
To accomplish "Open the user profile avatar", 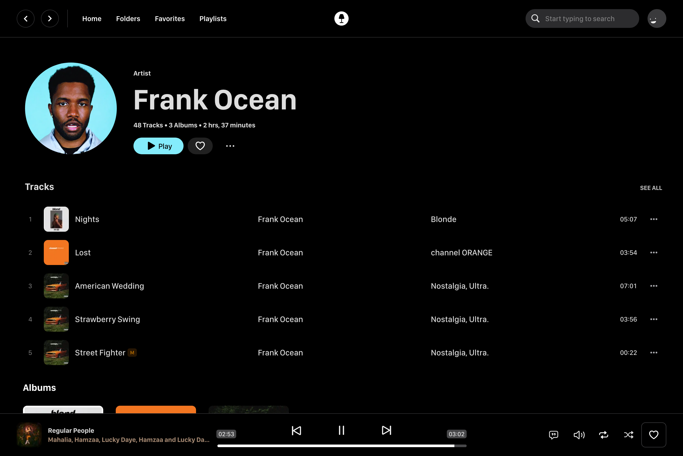I will 656,19.
